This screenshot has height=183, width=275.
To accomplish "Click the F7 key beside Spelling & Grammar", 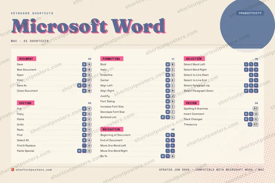I will pos(256,108).
